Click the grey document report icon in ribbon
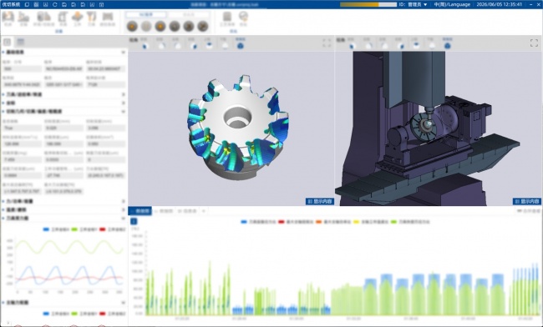This screenshot has height=327, width=543. pos(227,17)
